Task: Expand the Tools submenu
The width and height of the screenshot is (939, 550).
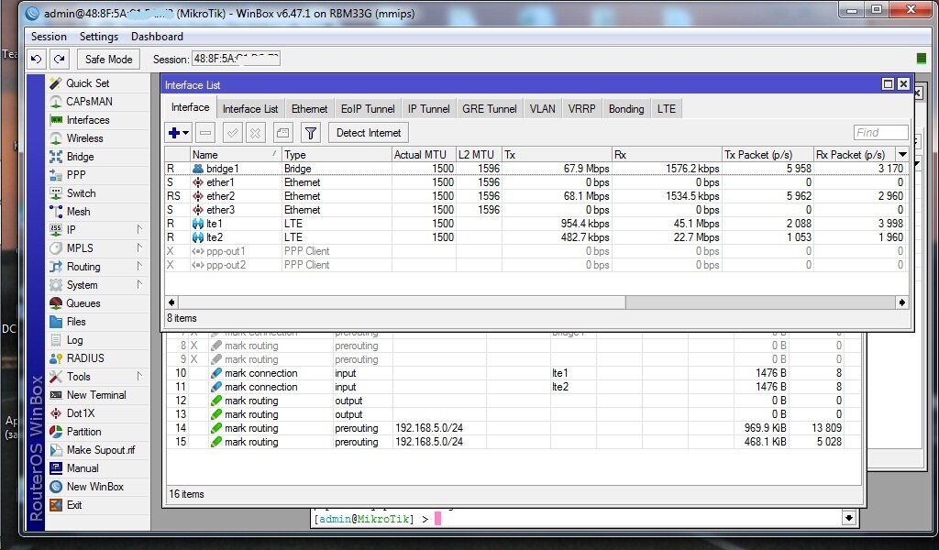Action: (x=139, y=377)
